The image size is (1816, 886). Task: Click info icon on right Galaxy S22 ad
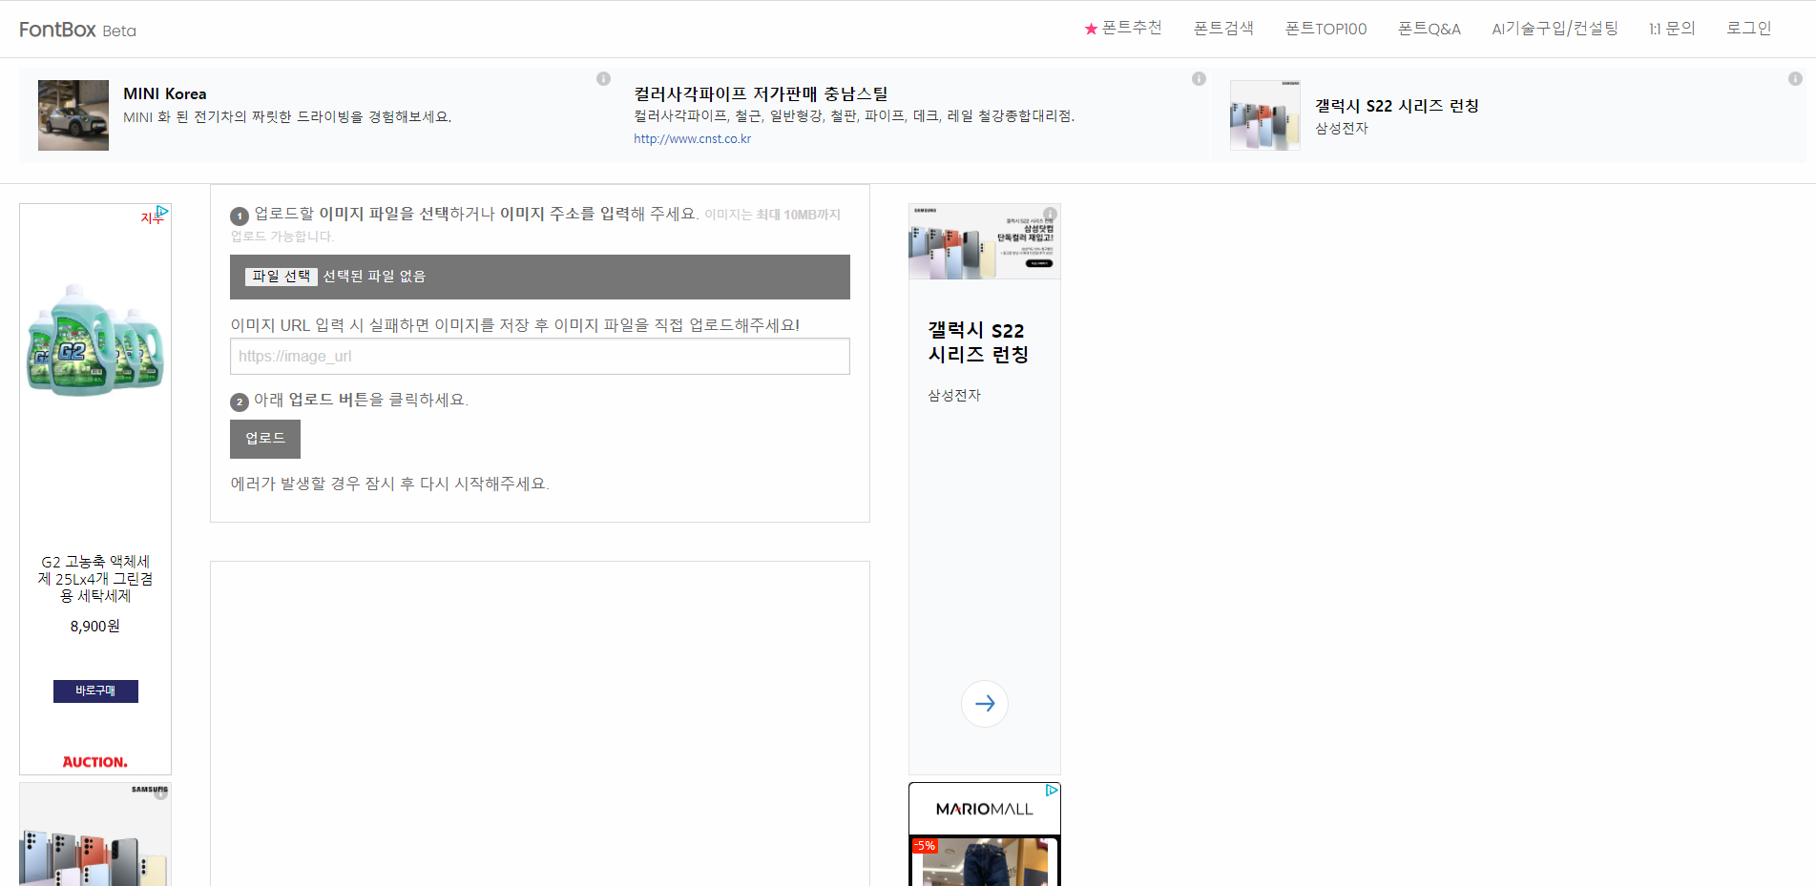[1050, 214]
